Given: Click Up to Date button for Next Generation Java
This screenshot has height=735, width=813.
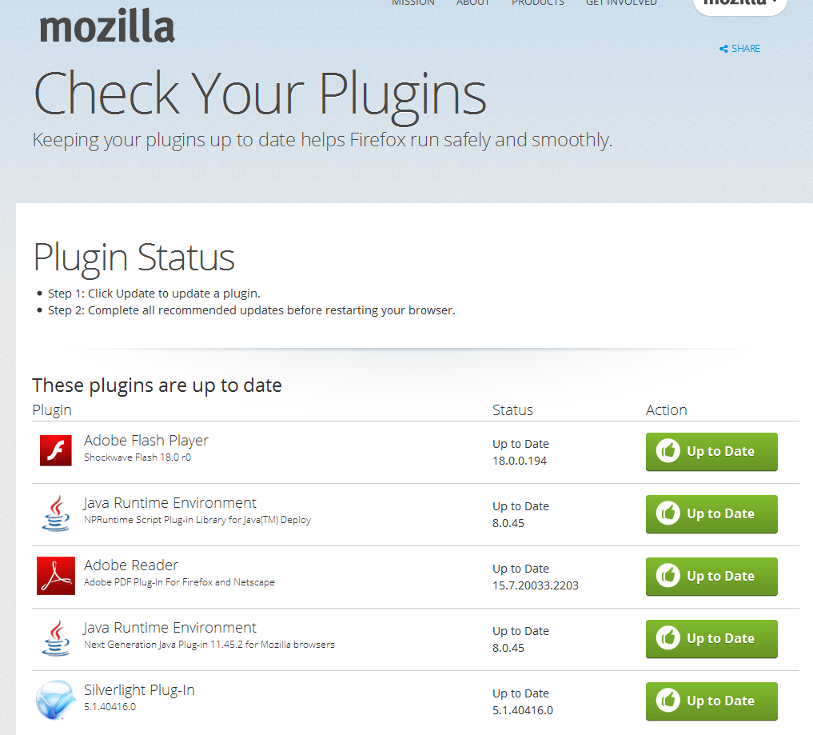Looking at the screenshot, I should point(711,638).
